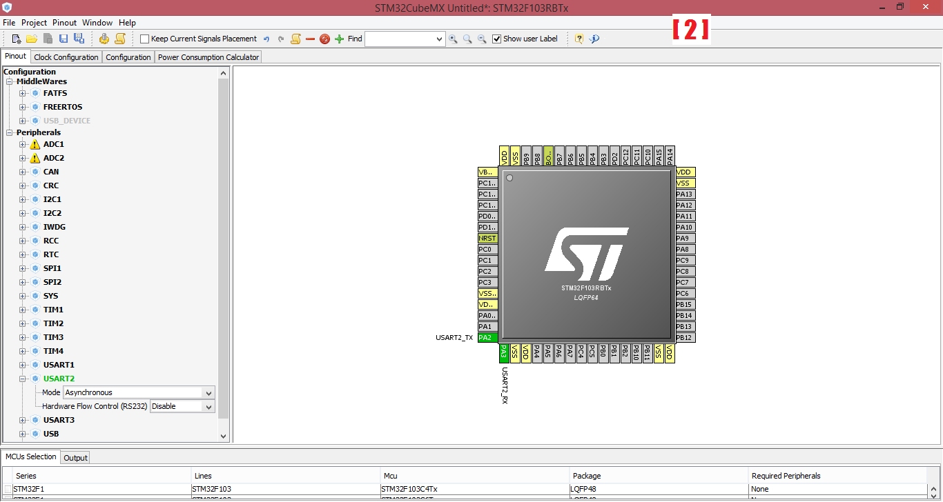Screen dimensions: 943x502
Task: Expand the USART1 peripheral node
Action: pos(23,365)
